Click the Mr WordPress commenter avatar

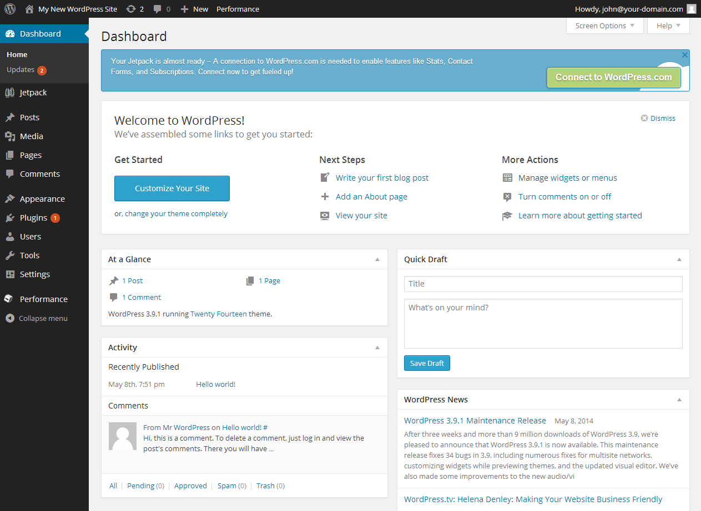tap(123, 436)
